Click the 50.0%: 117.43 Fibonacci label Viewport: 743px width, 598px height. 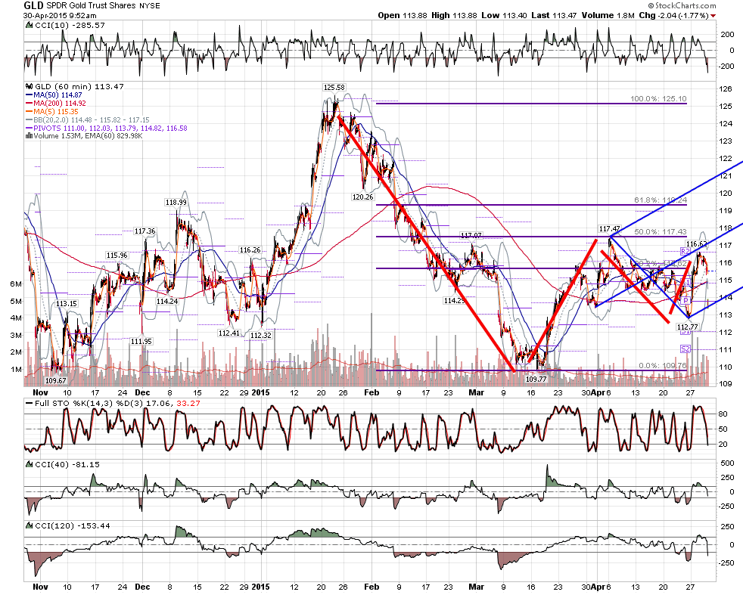(661, 231)
